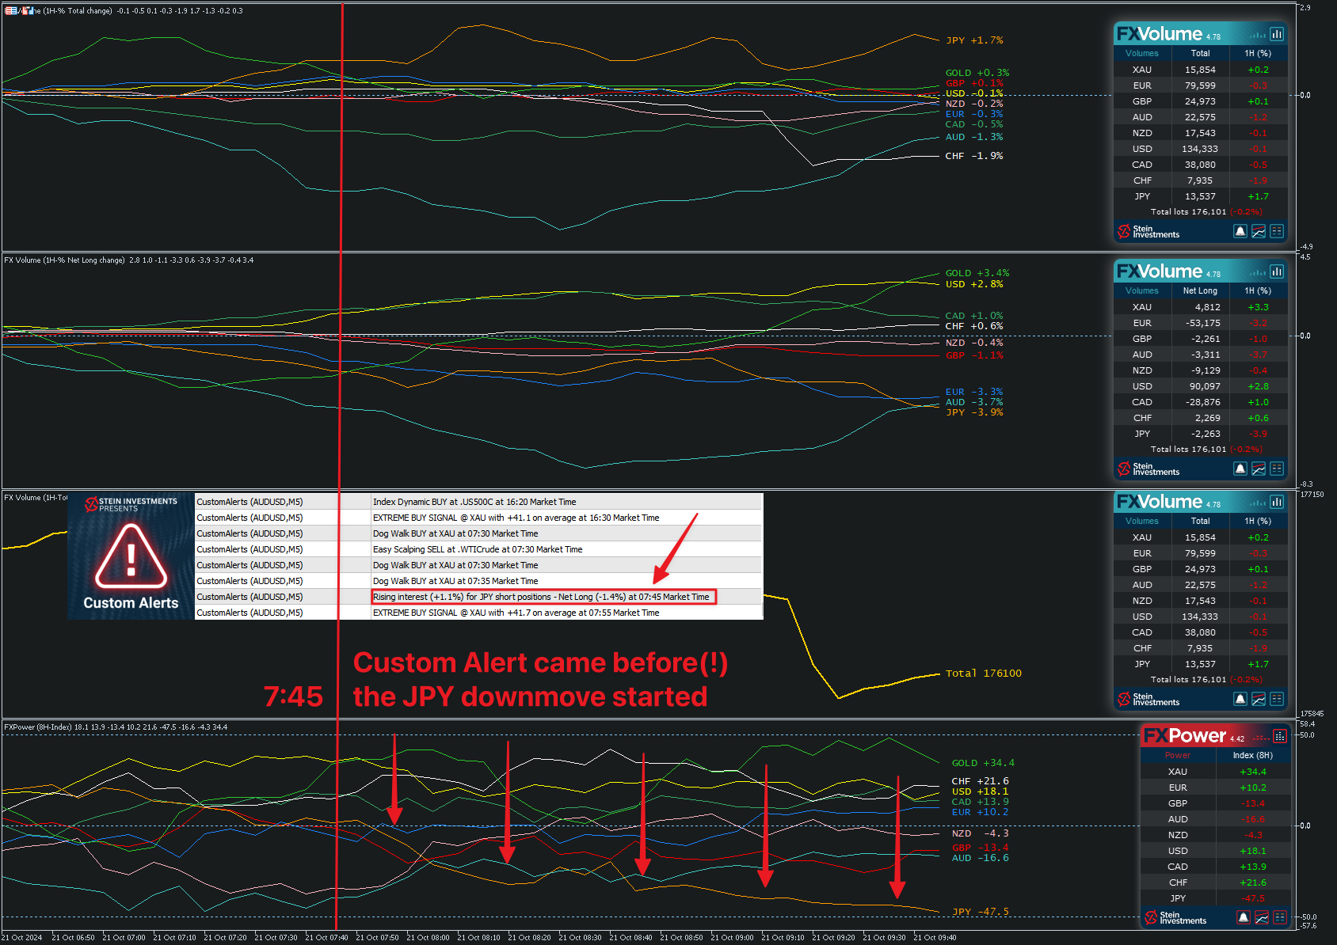Toggle CHF row in third FXVolume panel
Viewport: 1337px width, 945px height.
(x=1201, y=648)
